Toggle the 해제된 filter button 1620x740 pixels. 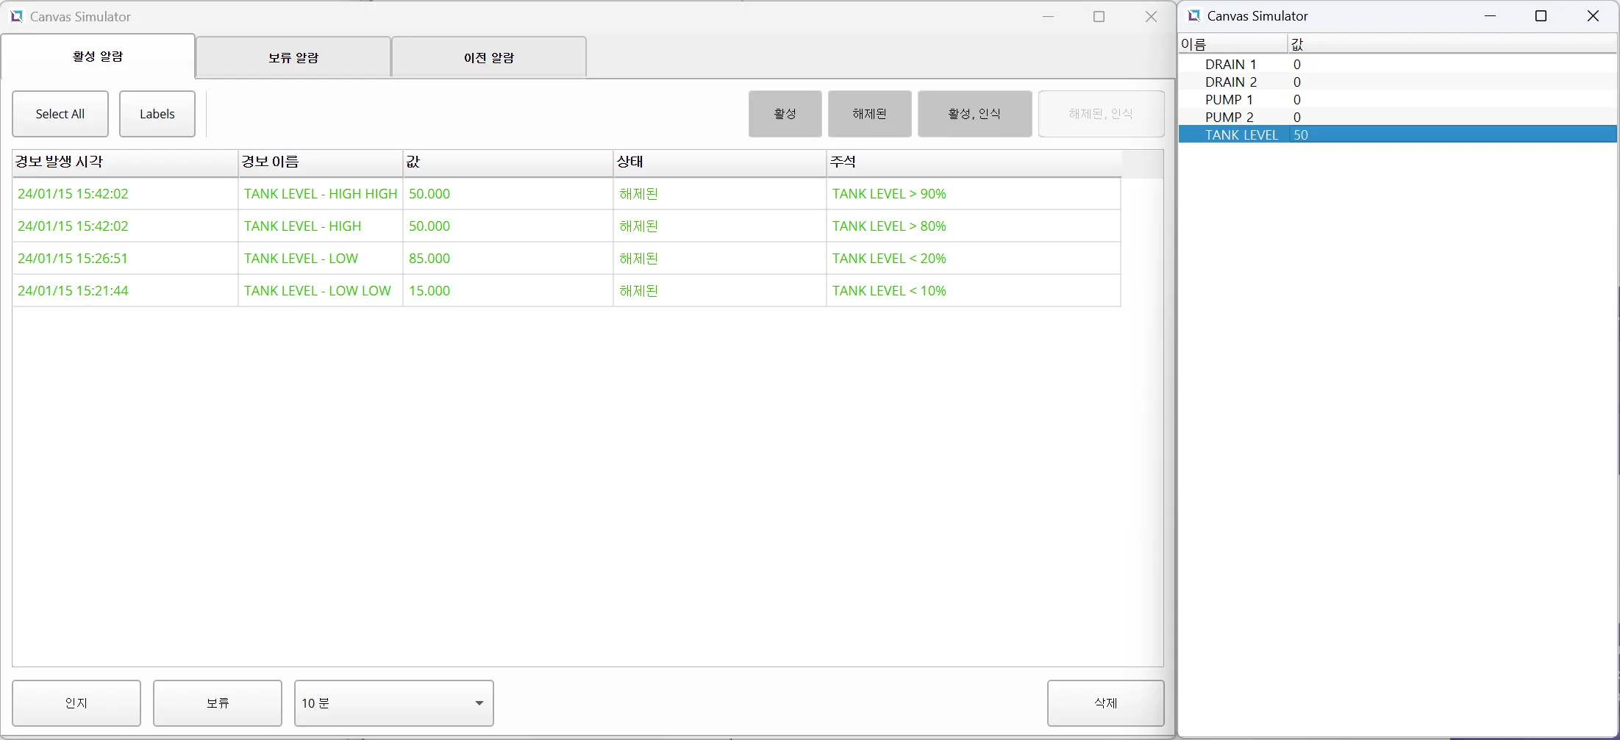[x=869, y=114]
